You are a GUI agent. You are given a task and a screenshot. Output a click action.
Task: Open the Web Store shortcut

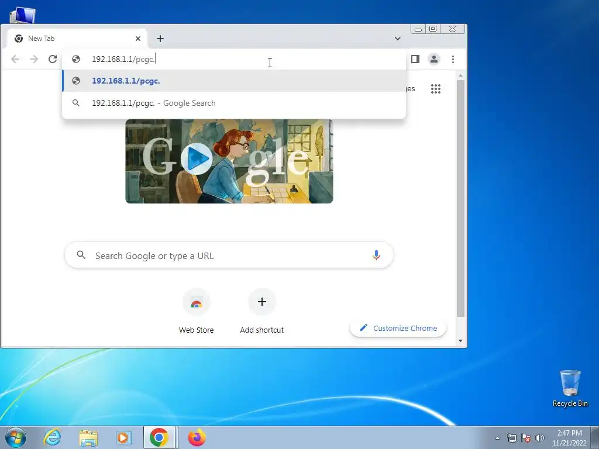point(197,312)
